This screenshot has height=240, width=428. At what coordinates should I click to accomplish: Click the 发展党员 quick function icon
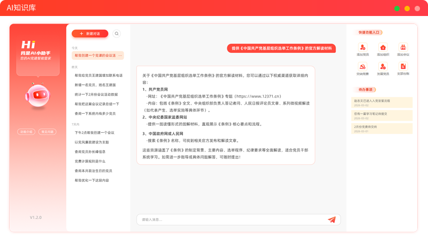click(x=383, y=66)
